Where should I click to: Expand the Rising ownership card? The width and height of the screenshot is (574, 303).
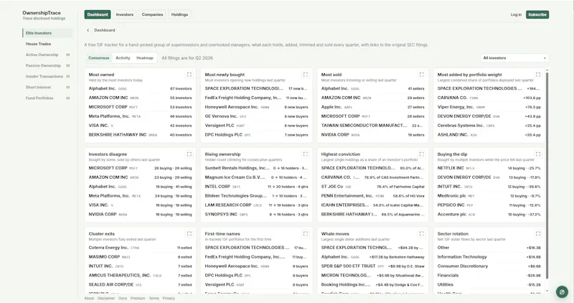pos(306,154)
